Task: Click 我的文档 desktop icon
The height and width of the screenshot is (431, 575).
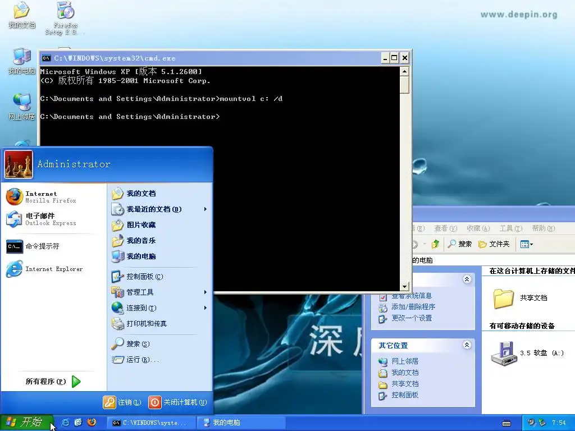Action: 22,15
